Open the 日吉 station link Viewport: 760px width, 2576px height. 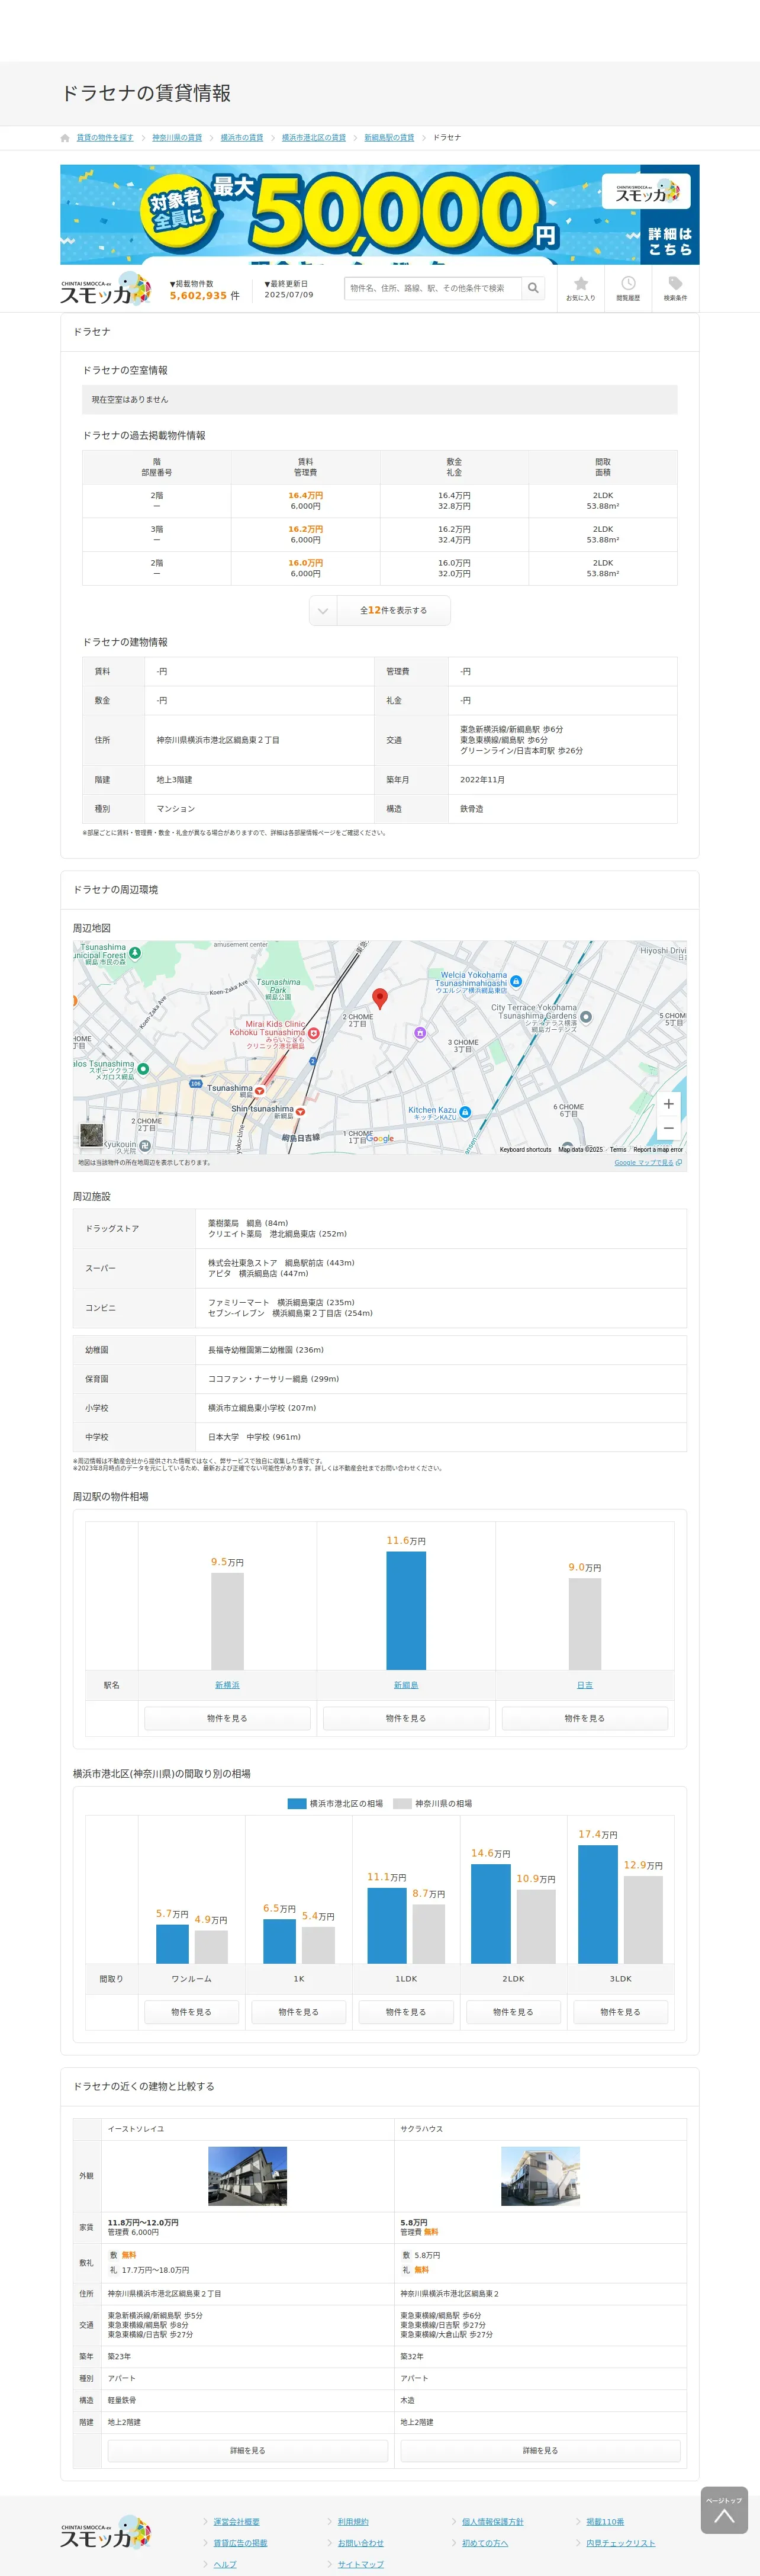(585, 1686)
